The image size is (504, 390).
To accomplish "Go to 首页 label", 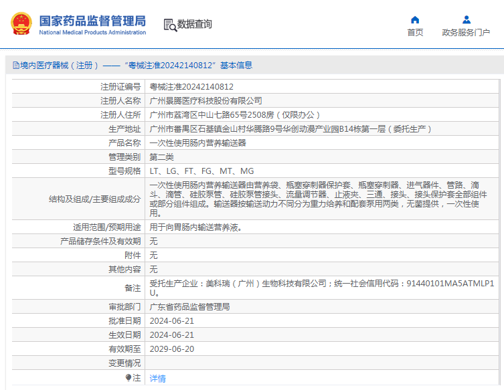I will pyautogui.click(x=415, y=33).
